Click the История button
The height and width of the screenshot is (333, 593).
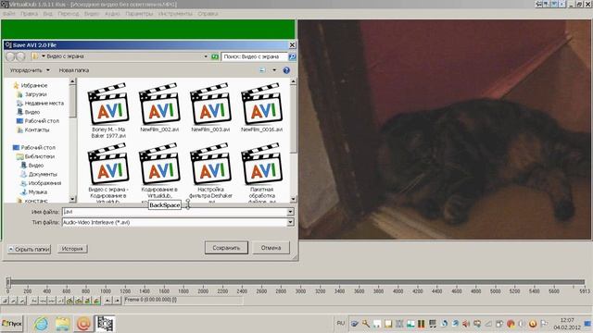coord(72,249)
